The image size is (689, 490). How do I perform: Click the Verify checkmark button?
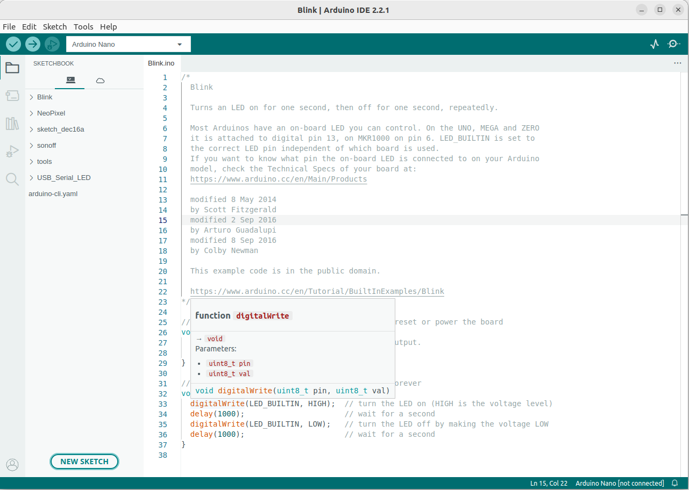[13, 44]
